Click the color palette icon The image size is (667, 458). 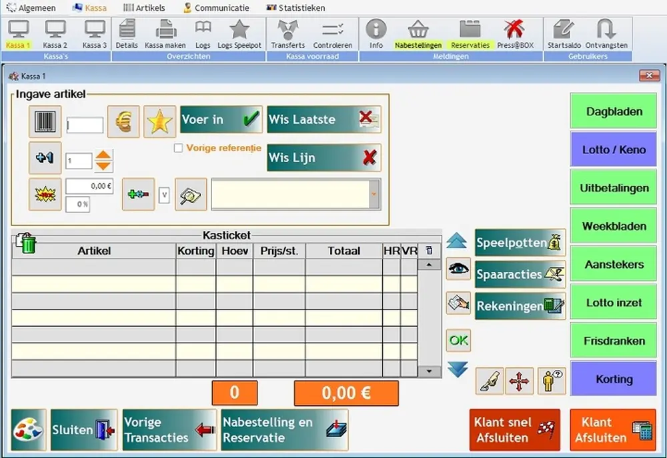tap(29, 430)
